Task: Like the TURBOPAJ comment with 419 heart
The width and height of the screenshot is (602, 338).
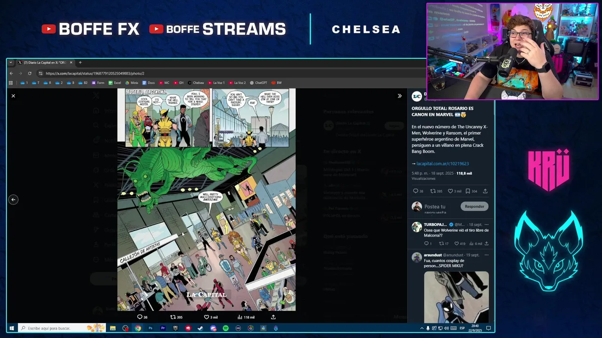Action: 459,244
